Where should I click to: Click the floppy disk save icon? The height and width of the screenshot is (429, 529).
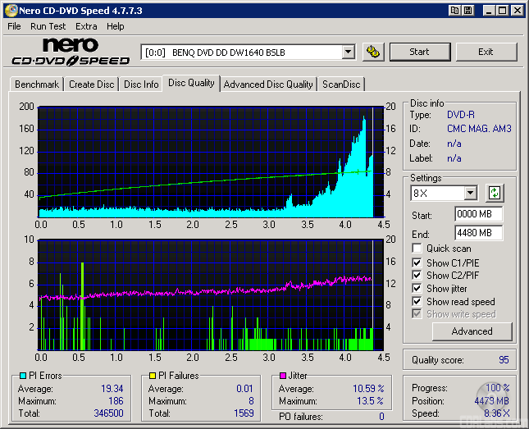click(x=467, y=11)
